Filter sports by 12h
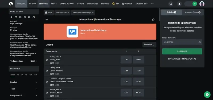This screenshot has height=100, width=213. point(31,75)
